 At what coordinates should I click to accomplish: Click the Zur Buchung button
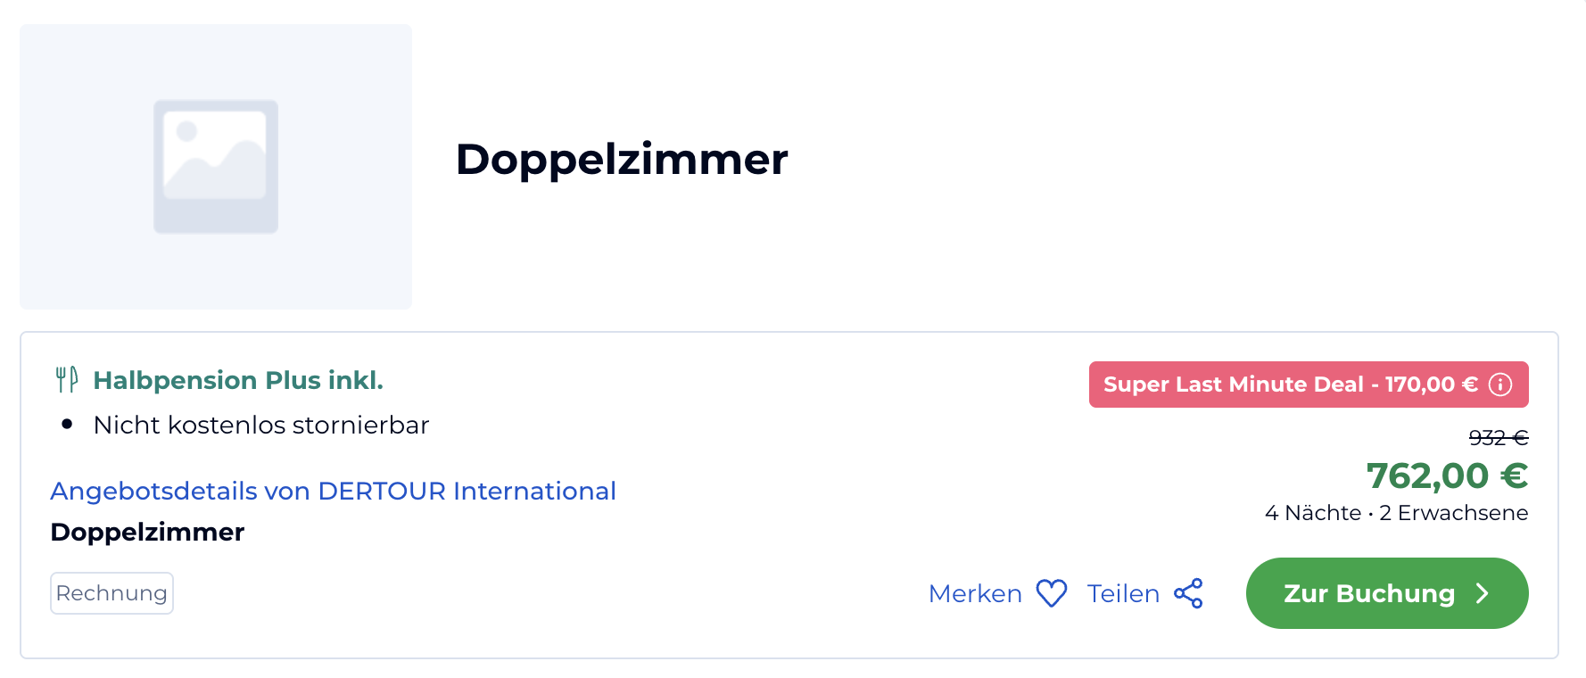(1387, 593)
